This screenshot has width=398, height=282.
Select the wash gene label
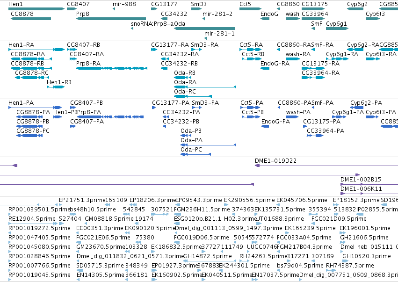(x=292, y=14)
